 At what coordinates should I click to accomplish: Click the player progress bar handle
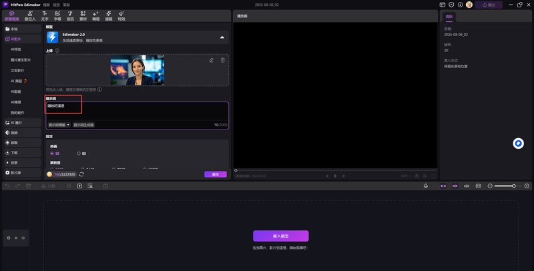pos(236,170)
